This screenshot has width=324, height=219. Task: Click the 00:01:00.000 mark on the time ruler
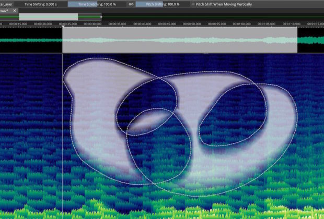[241, 24]
